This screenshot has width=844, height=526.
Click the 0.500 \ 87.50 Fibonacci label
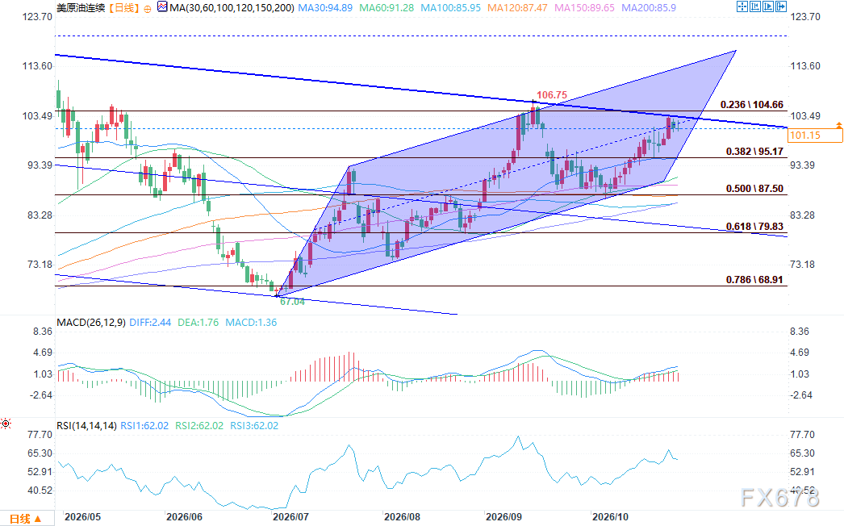coord(754,189)
